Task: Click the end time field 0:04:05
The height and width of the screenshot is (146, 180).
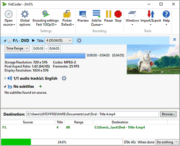Action: click(54, 48)
